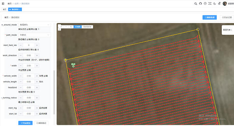Open the n_around_mode dropdown
The image size is (234, 126).
35,25
